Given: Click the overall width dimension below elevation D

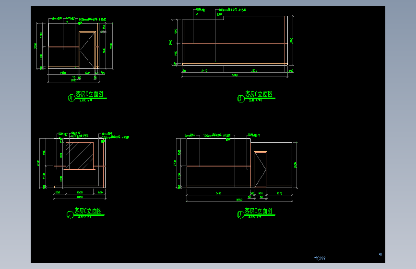Looking at the screenshot, I should pos(239,200).
